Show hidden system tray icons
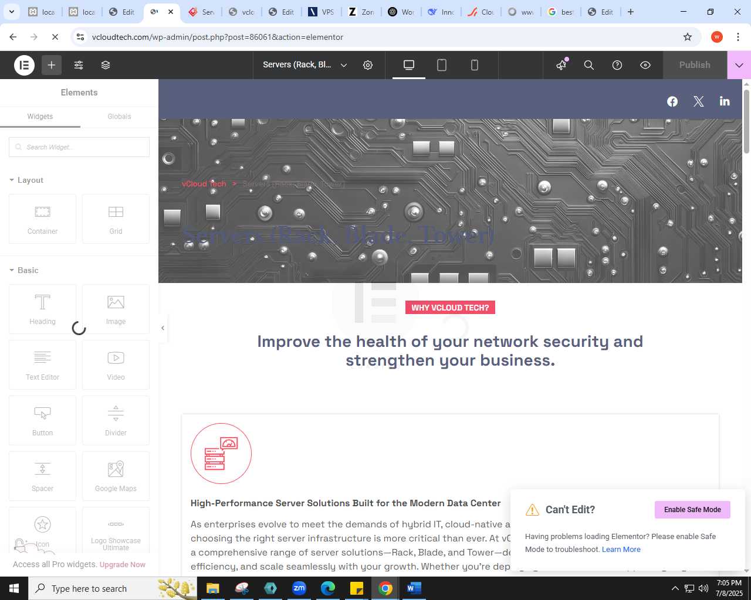Screen dimensions: 751x600 (x=675, y=588)
